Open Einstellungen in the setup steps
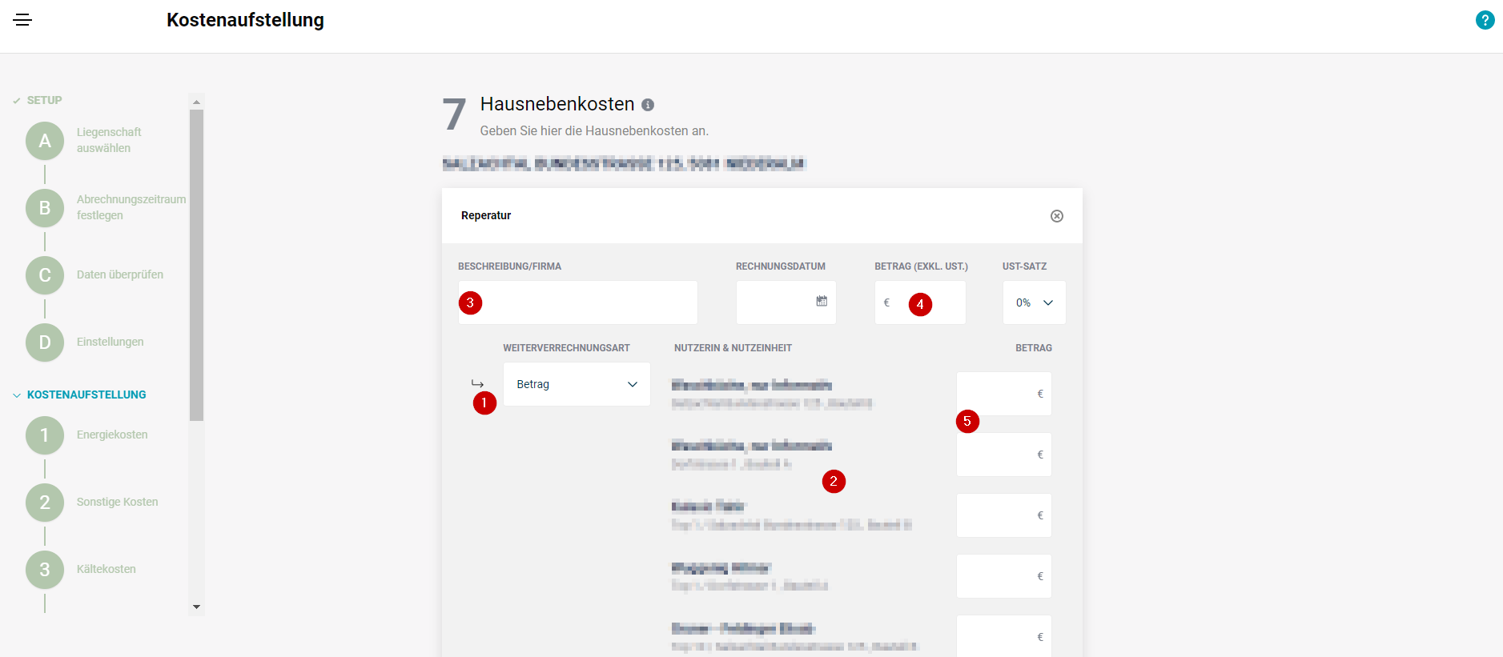This screenshot has height=657, width=1503. point(110,342)
